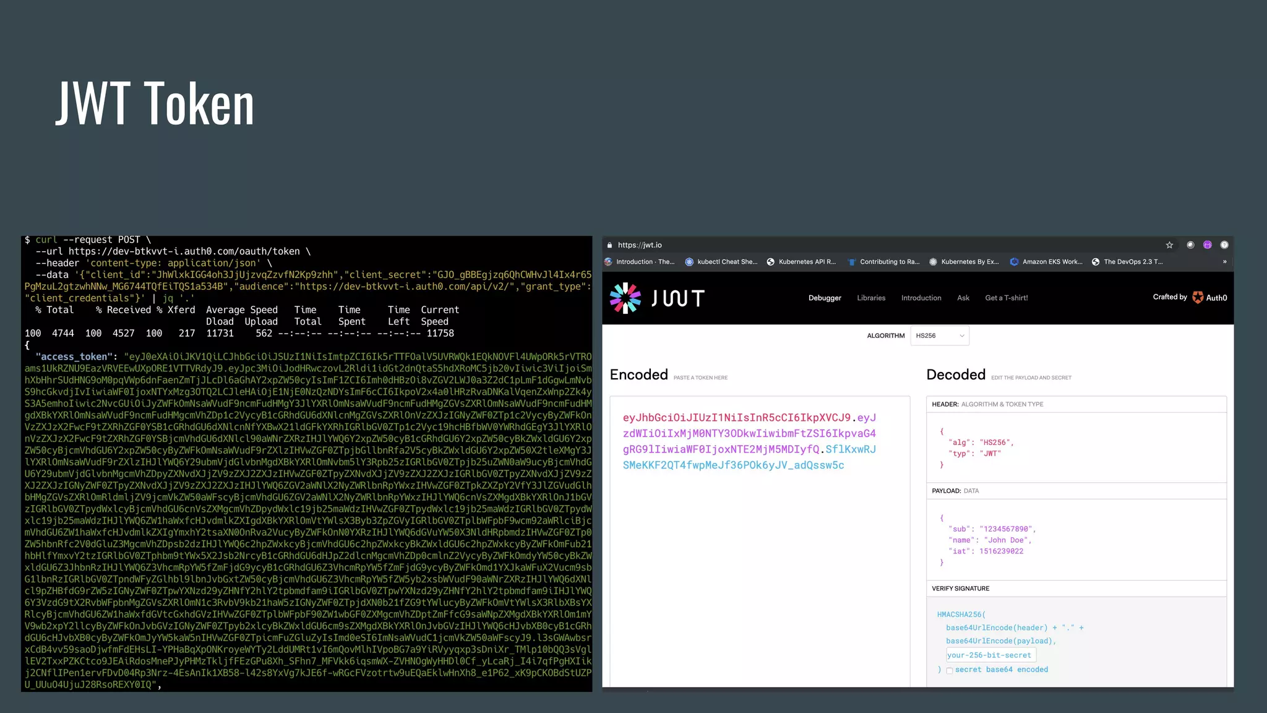Click the "iat": 1516239022 payload line

coord(986,551)
